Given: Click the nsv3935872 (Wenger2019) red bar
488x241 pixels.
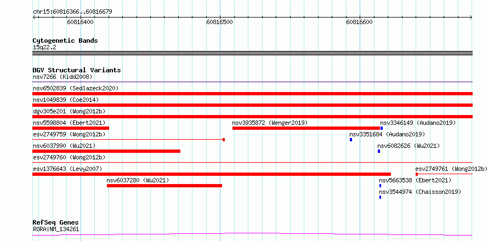Looking at the screenshot, I should tap(307, 128).
